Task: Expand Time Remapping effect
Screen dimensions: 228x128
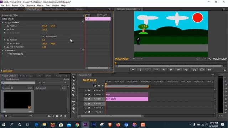Action: (2, 54)
